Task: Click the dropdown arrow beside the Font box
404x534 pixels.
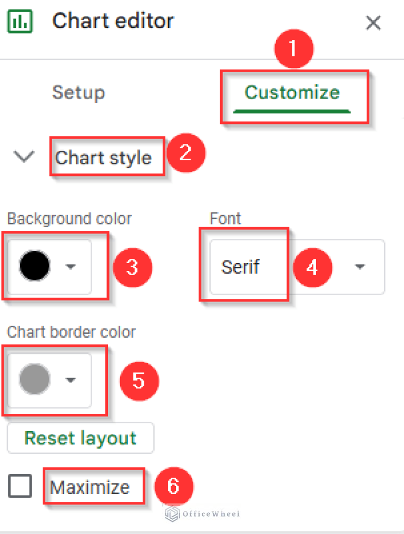Action: coord(359,267)
